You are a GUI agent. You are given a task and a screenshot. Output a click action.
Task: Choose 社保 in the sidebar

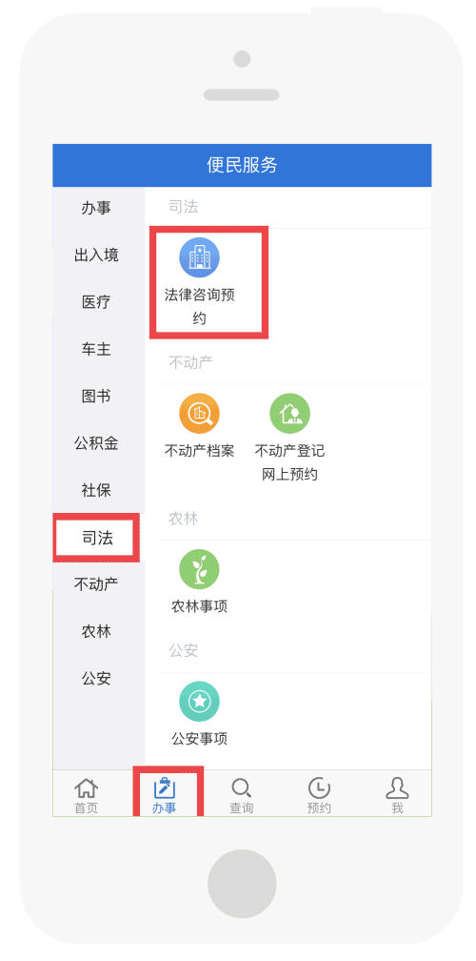(97, 490)
